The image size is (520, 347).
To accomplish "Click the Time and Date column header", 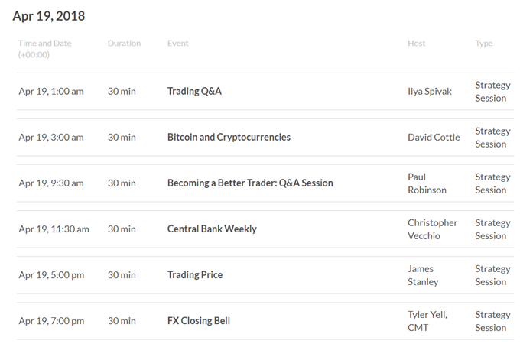I will [x=45, y=49].
